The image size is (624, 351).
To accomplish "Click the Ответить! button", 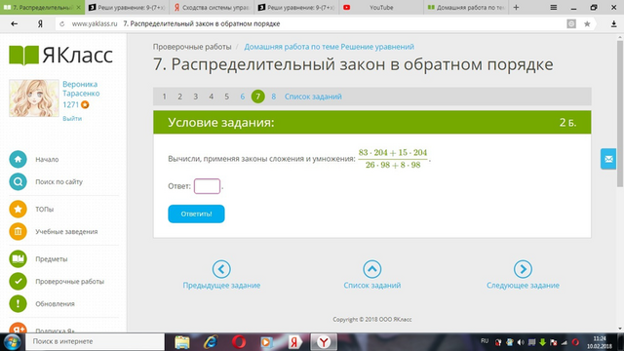I will [196, 214].
